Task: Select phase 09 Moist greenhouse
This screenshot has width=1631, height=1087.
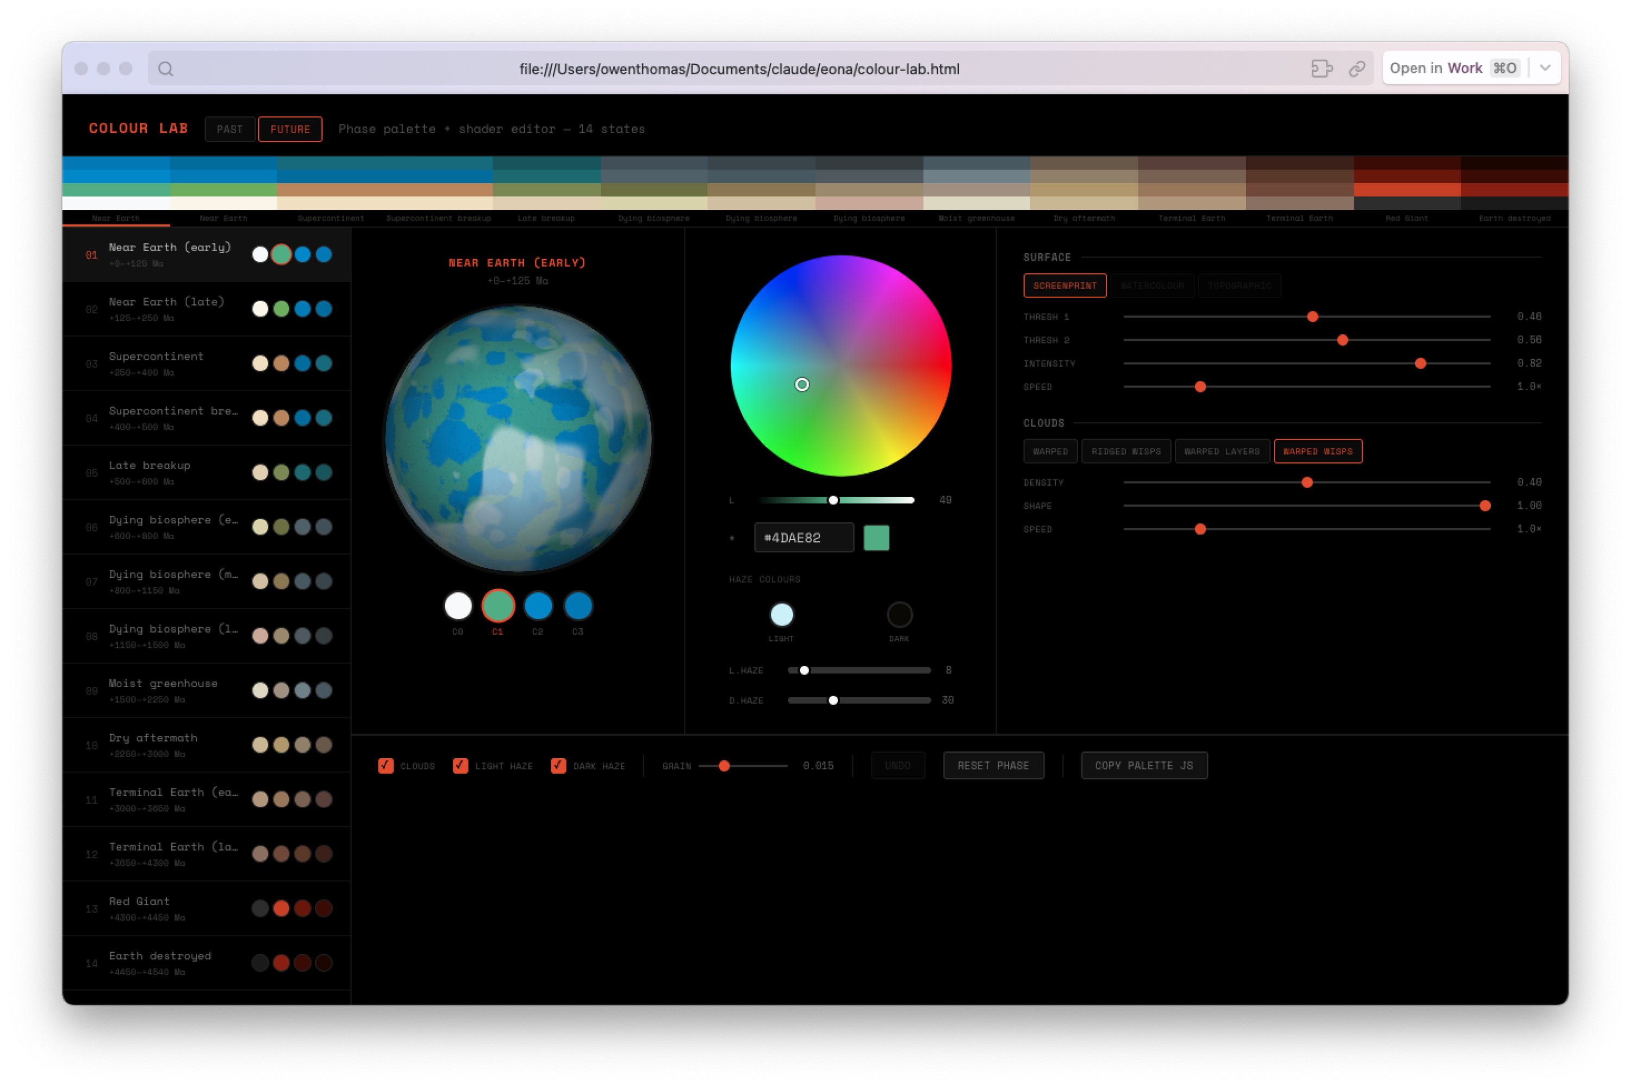Action: (x=207, y=690)
